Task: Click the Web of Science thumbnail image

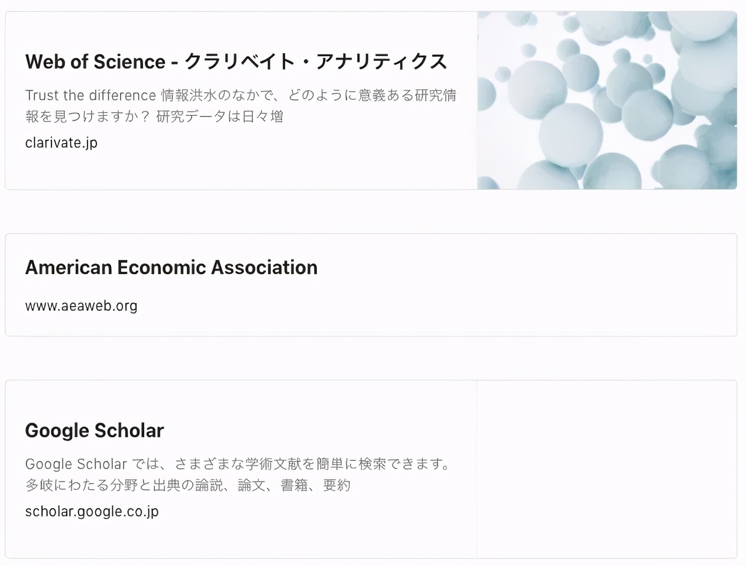Action: (x=607, y=99)
